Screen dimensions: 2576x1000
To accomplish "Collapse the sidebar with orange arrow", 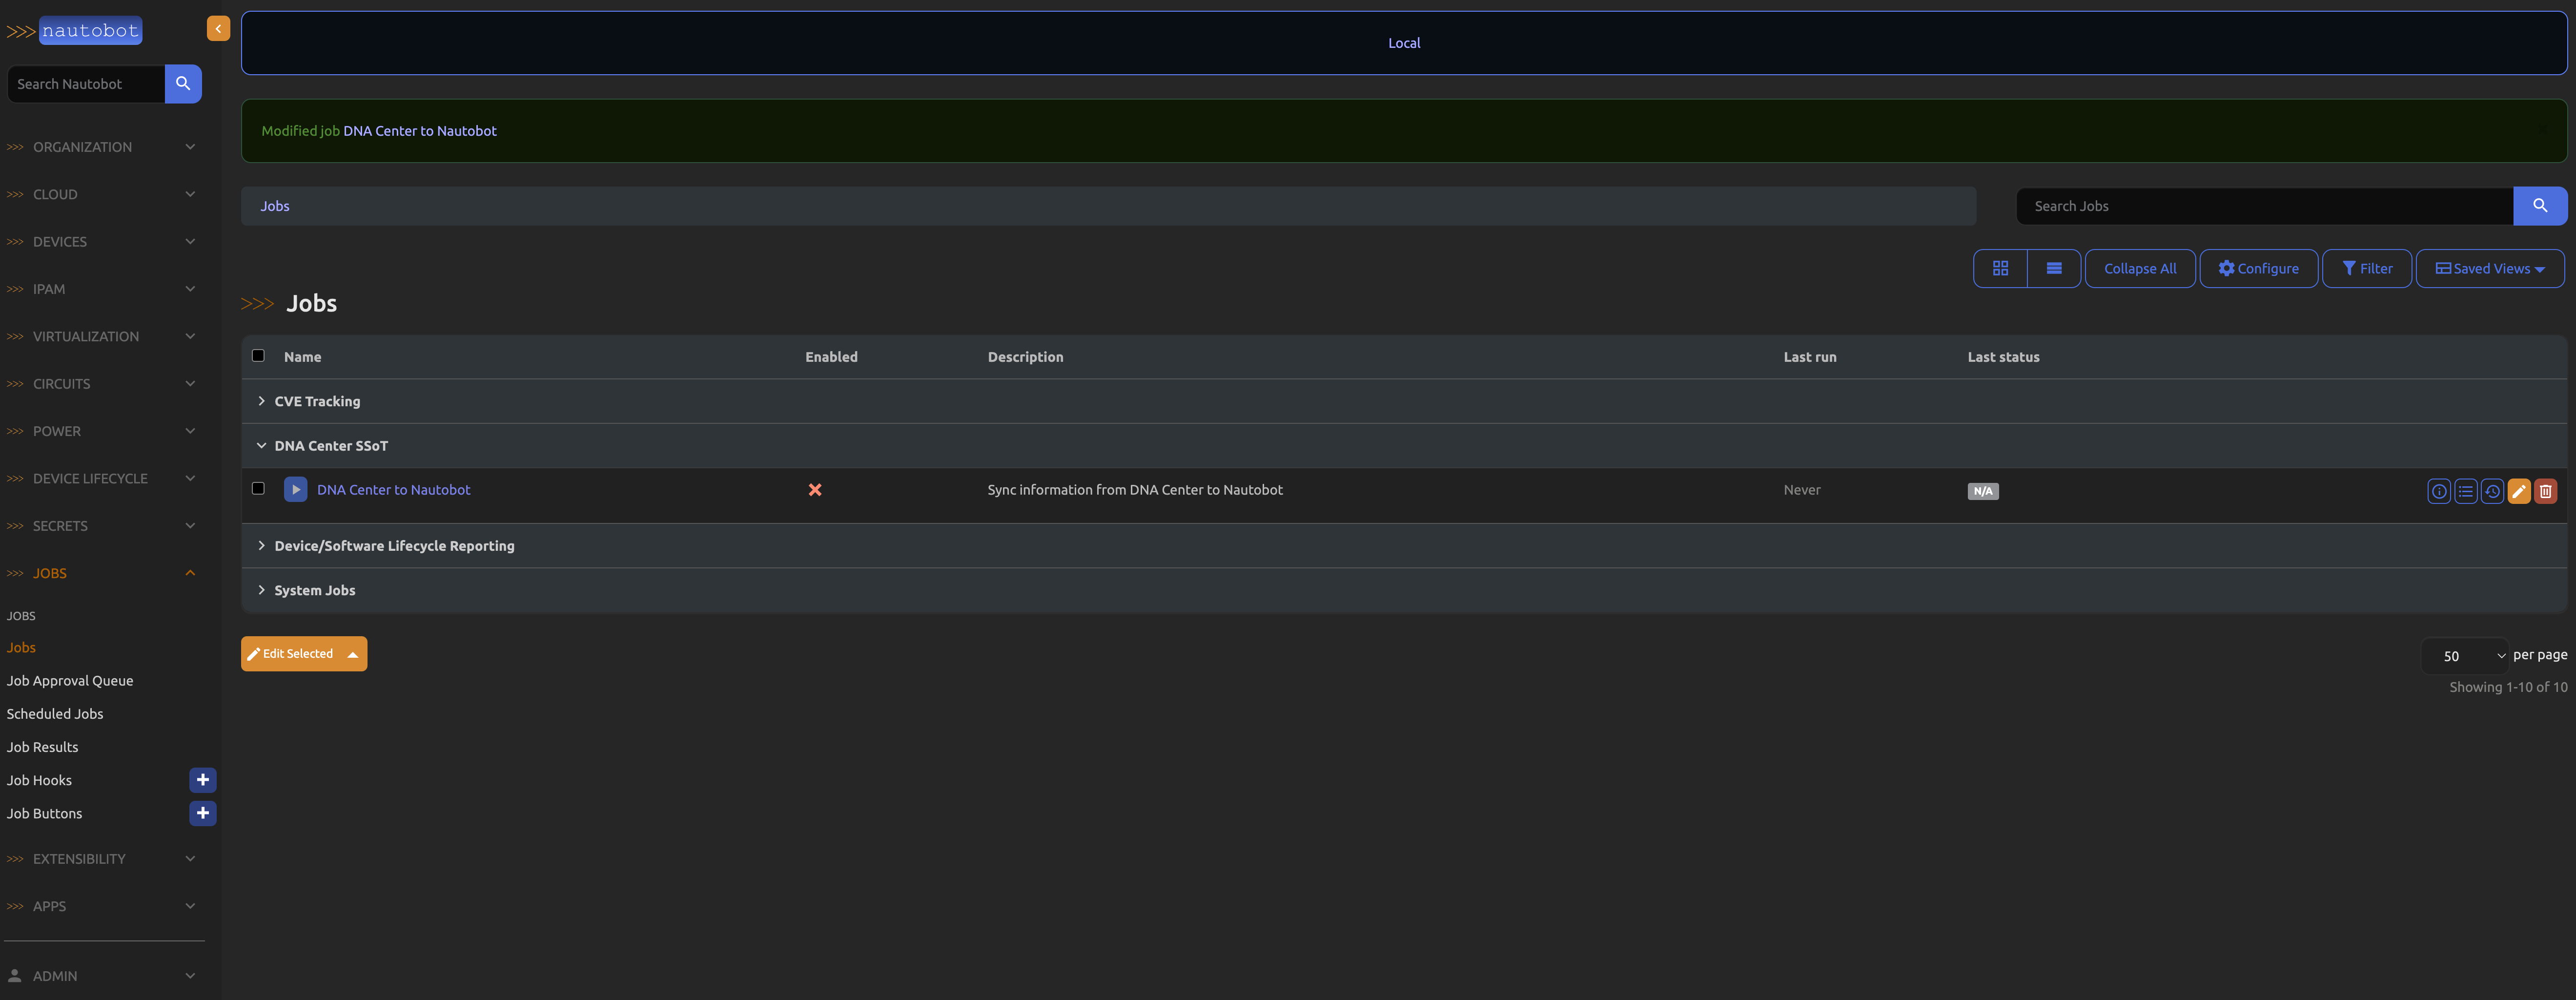I will pos(218,29).
